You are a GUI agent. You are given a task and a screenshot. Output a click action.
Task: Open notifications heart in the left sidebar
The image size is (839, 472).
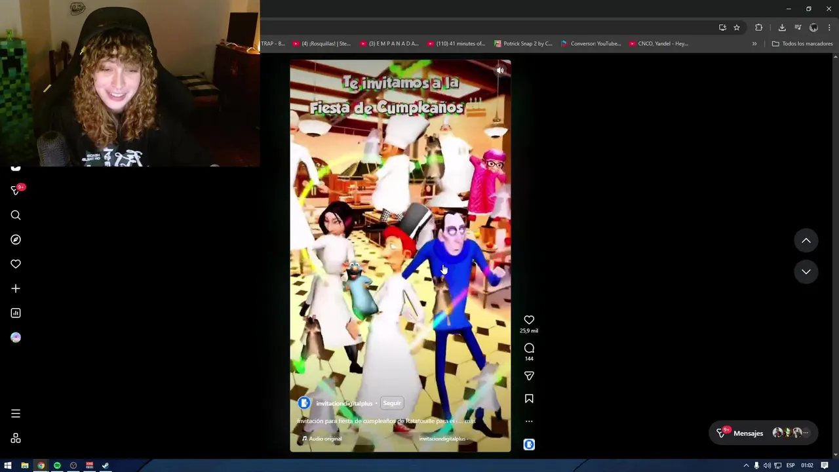click(16, 264)
